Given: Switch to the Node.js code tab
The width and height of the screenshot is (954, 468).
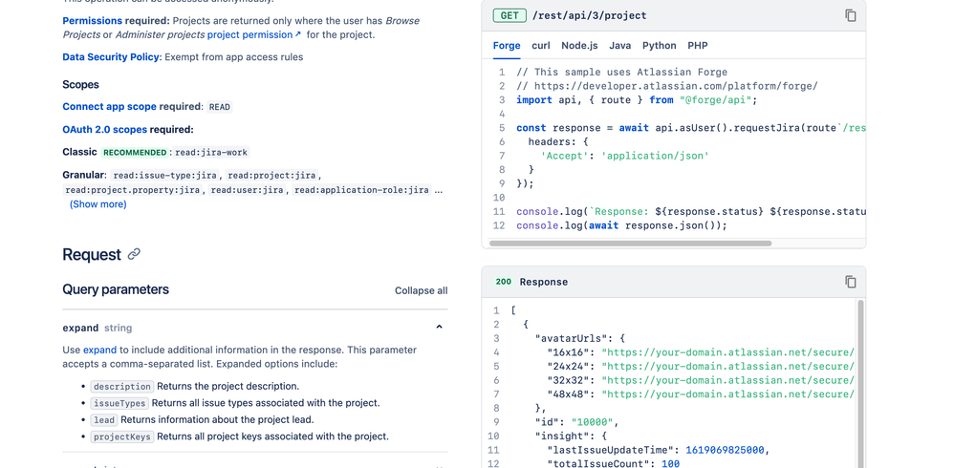Looking at the screenshot, I should tap(579, 46).
